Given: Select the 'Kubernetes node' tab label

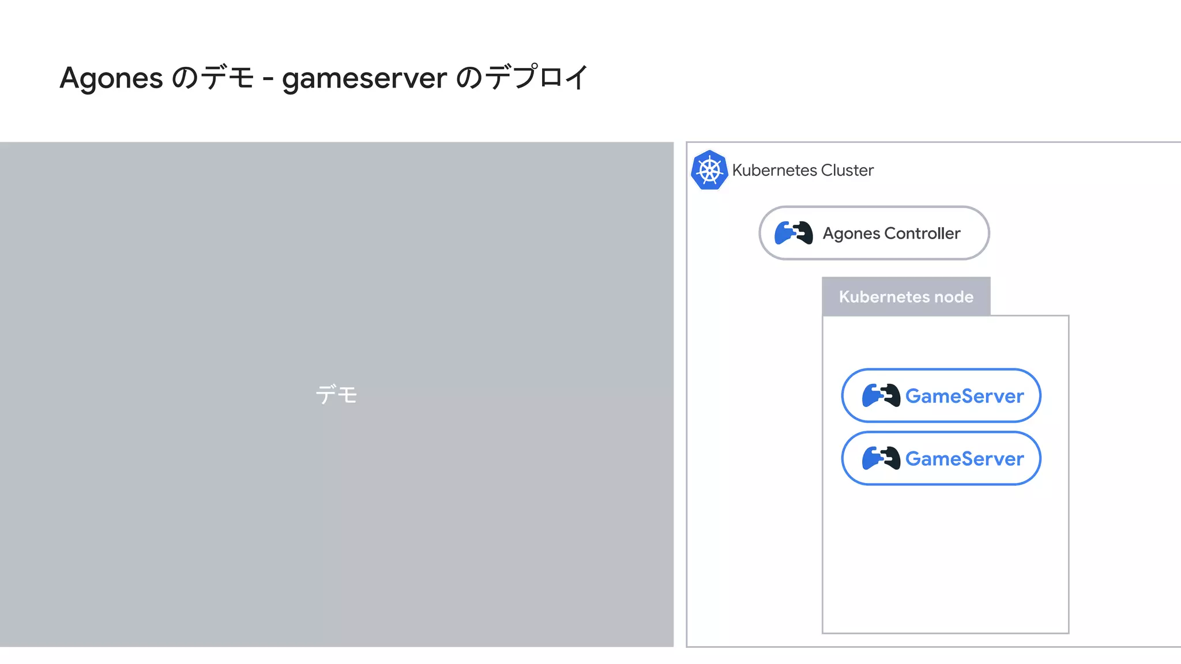Looking at the screenshot, I should click(906, 297).
